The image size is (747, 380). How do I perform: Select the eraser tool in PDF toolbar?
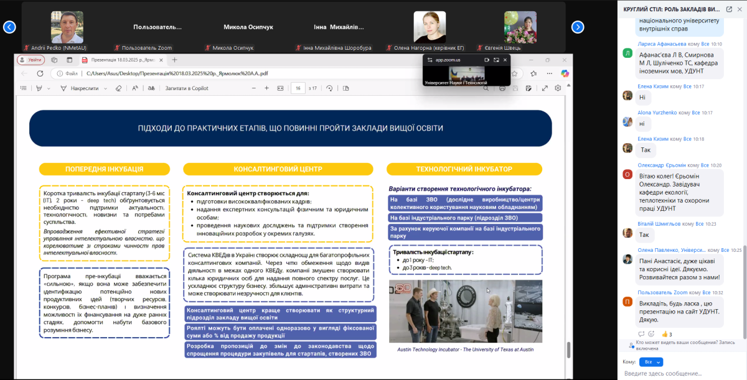click(x=118, y=88)
